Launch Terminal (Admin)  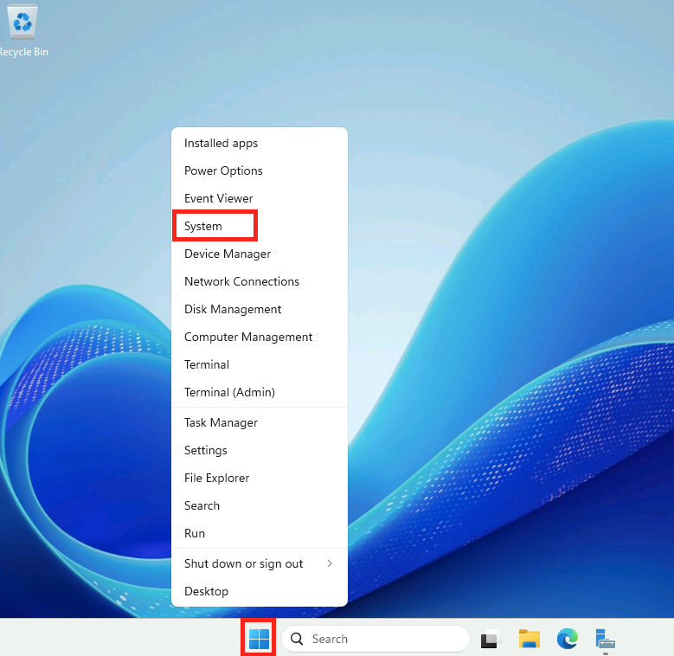(x=260, y=393)
